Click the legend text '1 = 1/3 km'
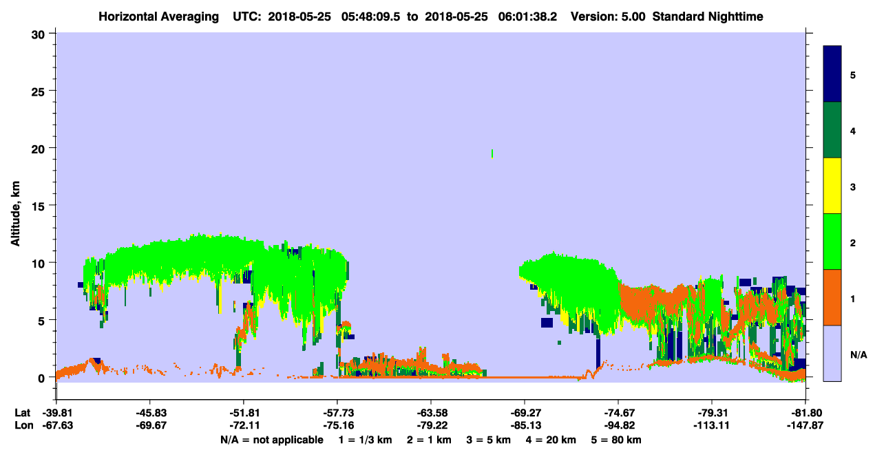The width and height of the screenshot is (895, 459). 366,440
